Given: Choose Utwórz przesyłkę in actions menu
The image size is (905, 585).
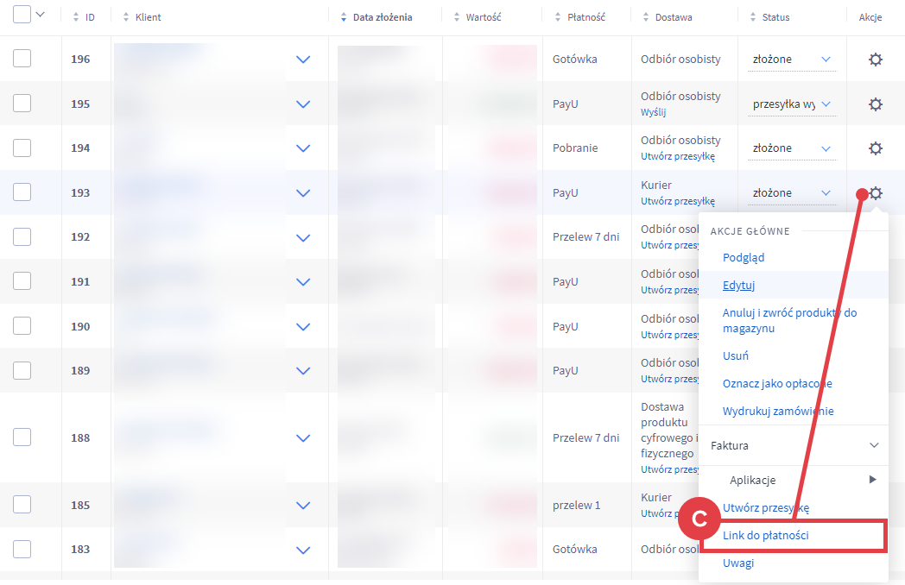Looking at the screenshot, I should (766, 507).
